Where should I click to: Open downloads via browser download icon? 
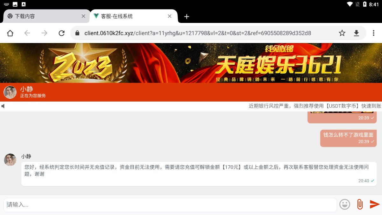[357, 33]
